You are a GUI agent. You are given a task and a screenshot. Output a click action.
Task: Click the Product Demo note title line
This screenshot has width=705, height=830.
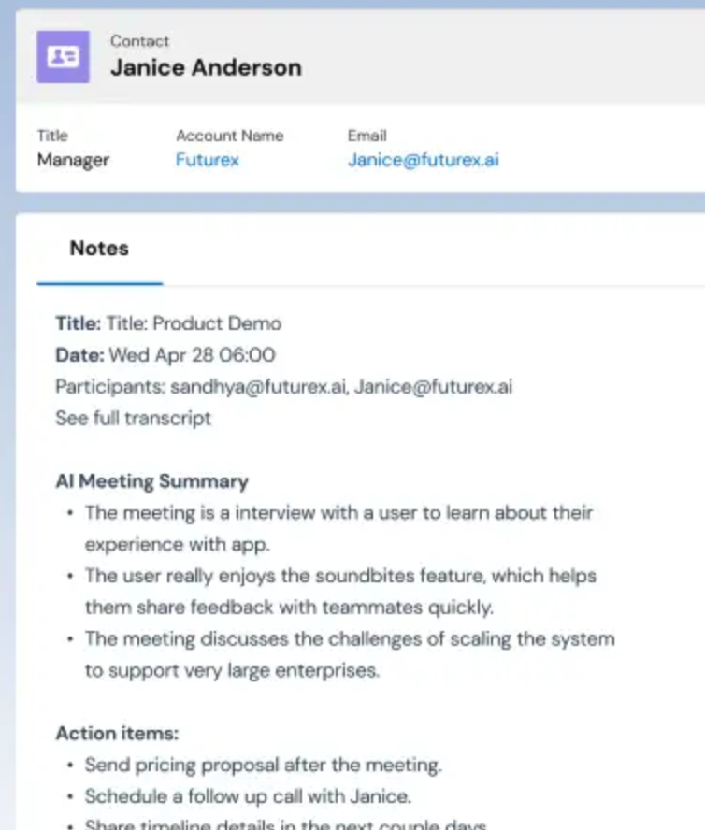click(x=168, y=323)
